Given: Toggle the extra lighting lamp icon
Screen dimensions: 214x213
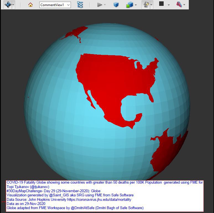Looking at the screenshot, I should click(146, 5).
